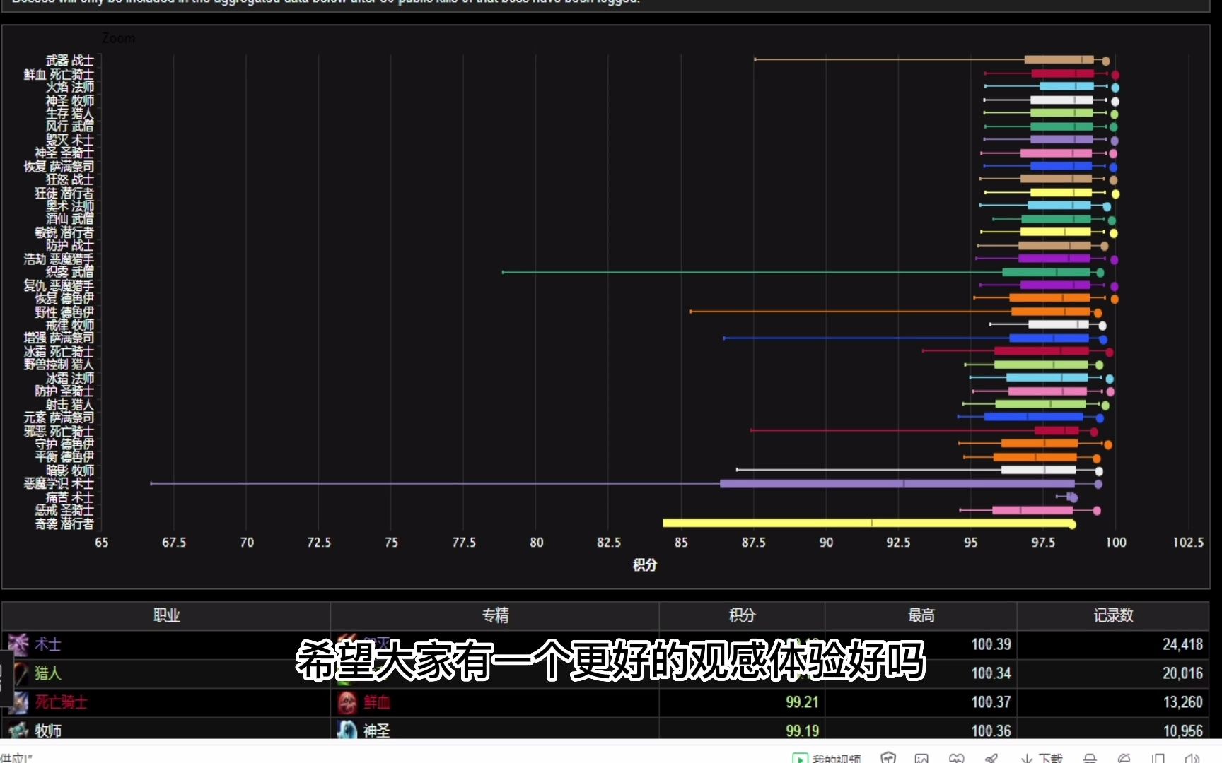The width and height of the screenshot is (1222, 763).
Task: Click the speaker volume icon
Action: click(1189, 758)
